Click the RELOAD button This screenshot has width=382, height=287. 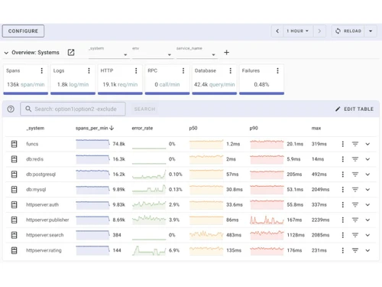click(x=348, y=31)
